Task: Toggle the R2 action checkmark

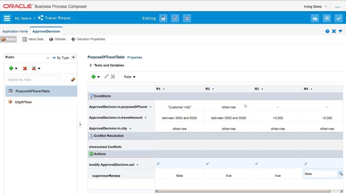Action: pos(207,164)
